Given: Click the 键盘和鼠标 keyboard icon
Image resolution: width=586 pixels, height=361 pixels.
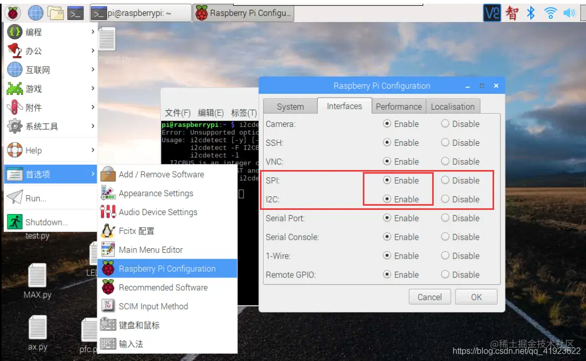Looking at the screenshot, I should [x=108, y=324].
